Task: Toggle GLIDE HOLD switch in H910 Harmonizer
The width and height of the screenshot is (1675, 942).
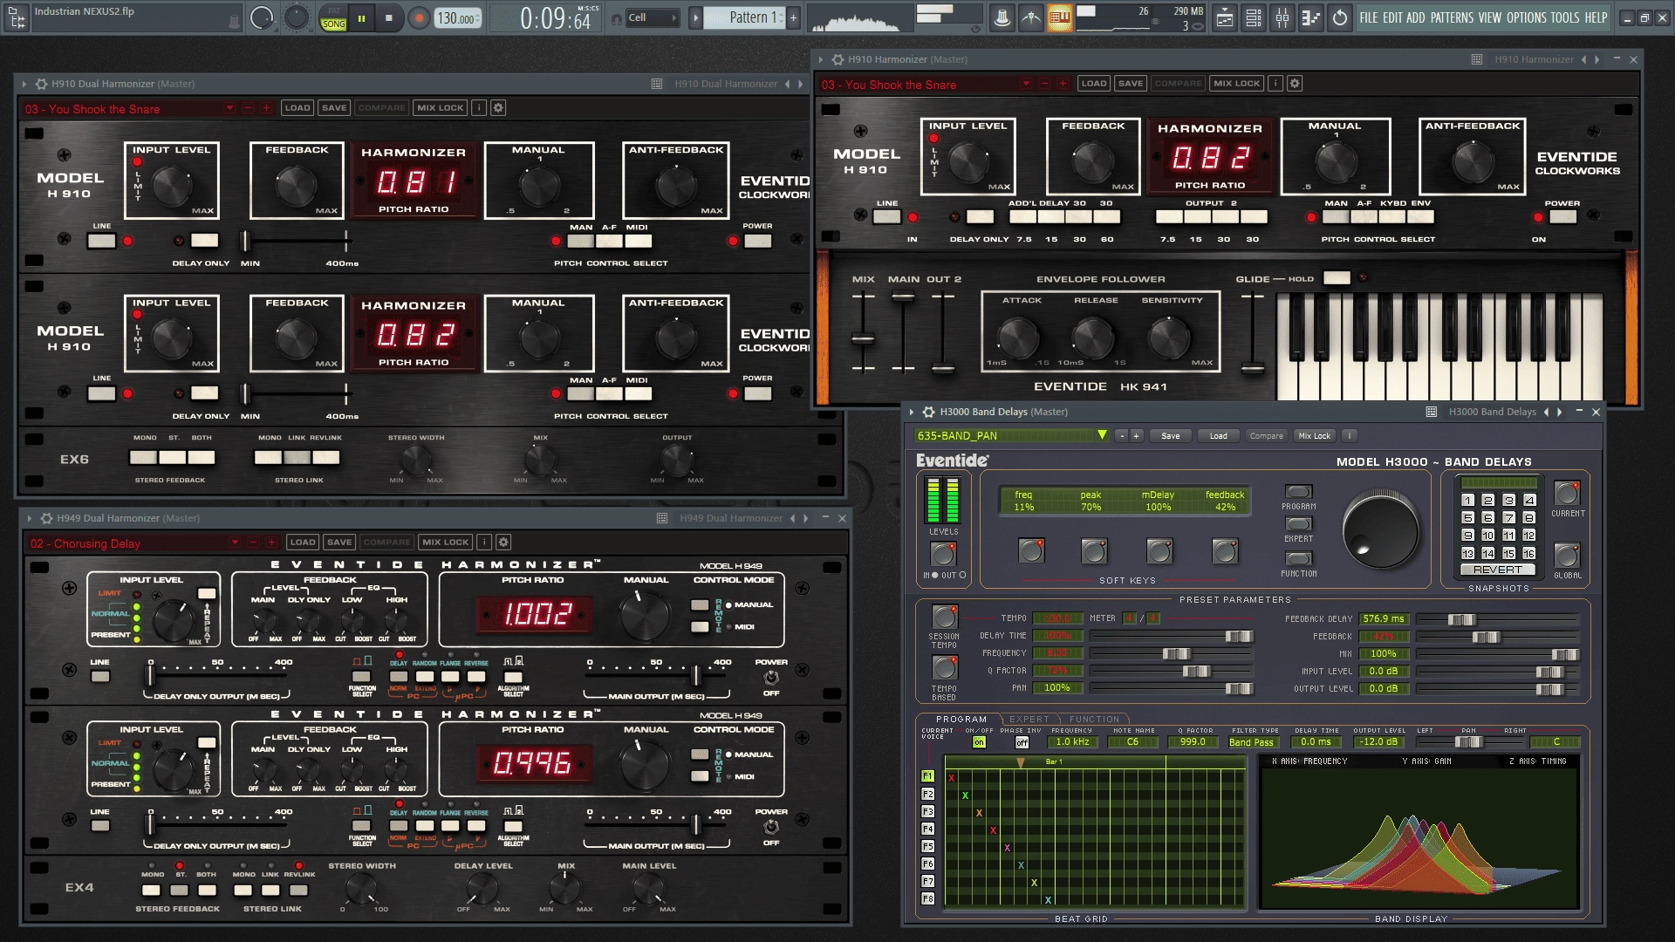Action: [x=1337, y=278]
